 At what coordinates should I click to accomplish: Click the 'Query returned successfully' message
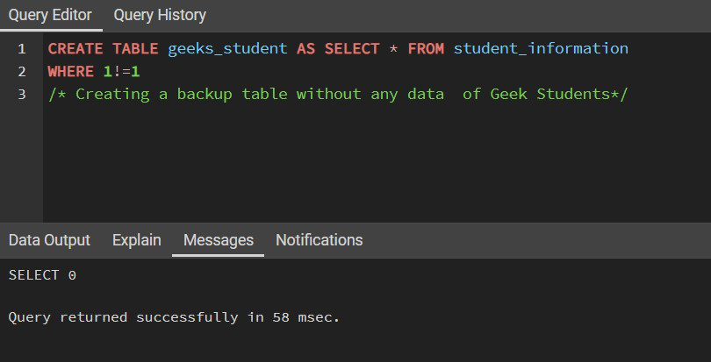tap(174, 316)
